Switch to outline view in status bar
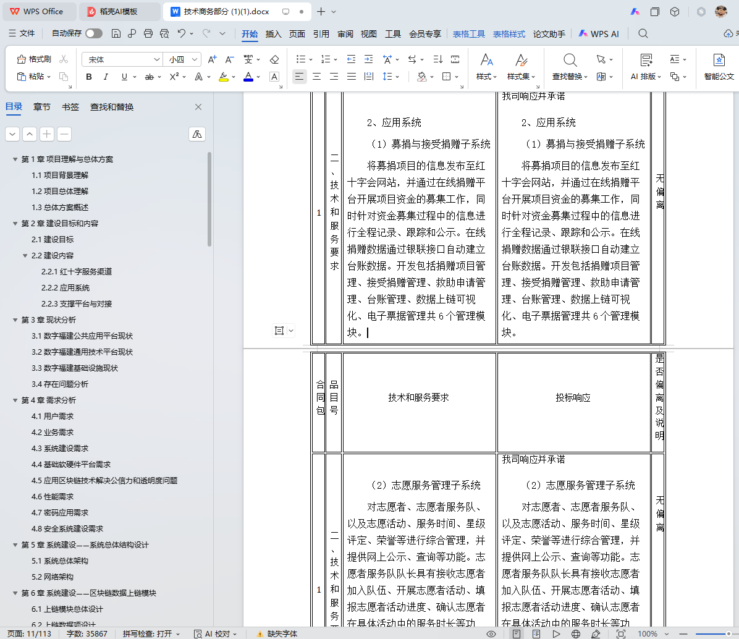The image size is (739, 639). click(x=536, y=634)
